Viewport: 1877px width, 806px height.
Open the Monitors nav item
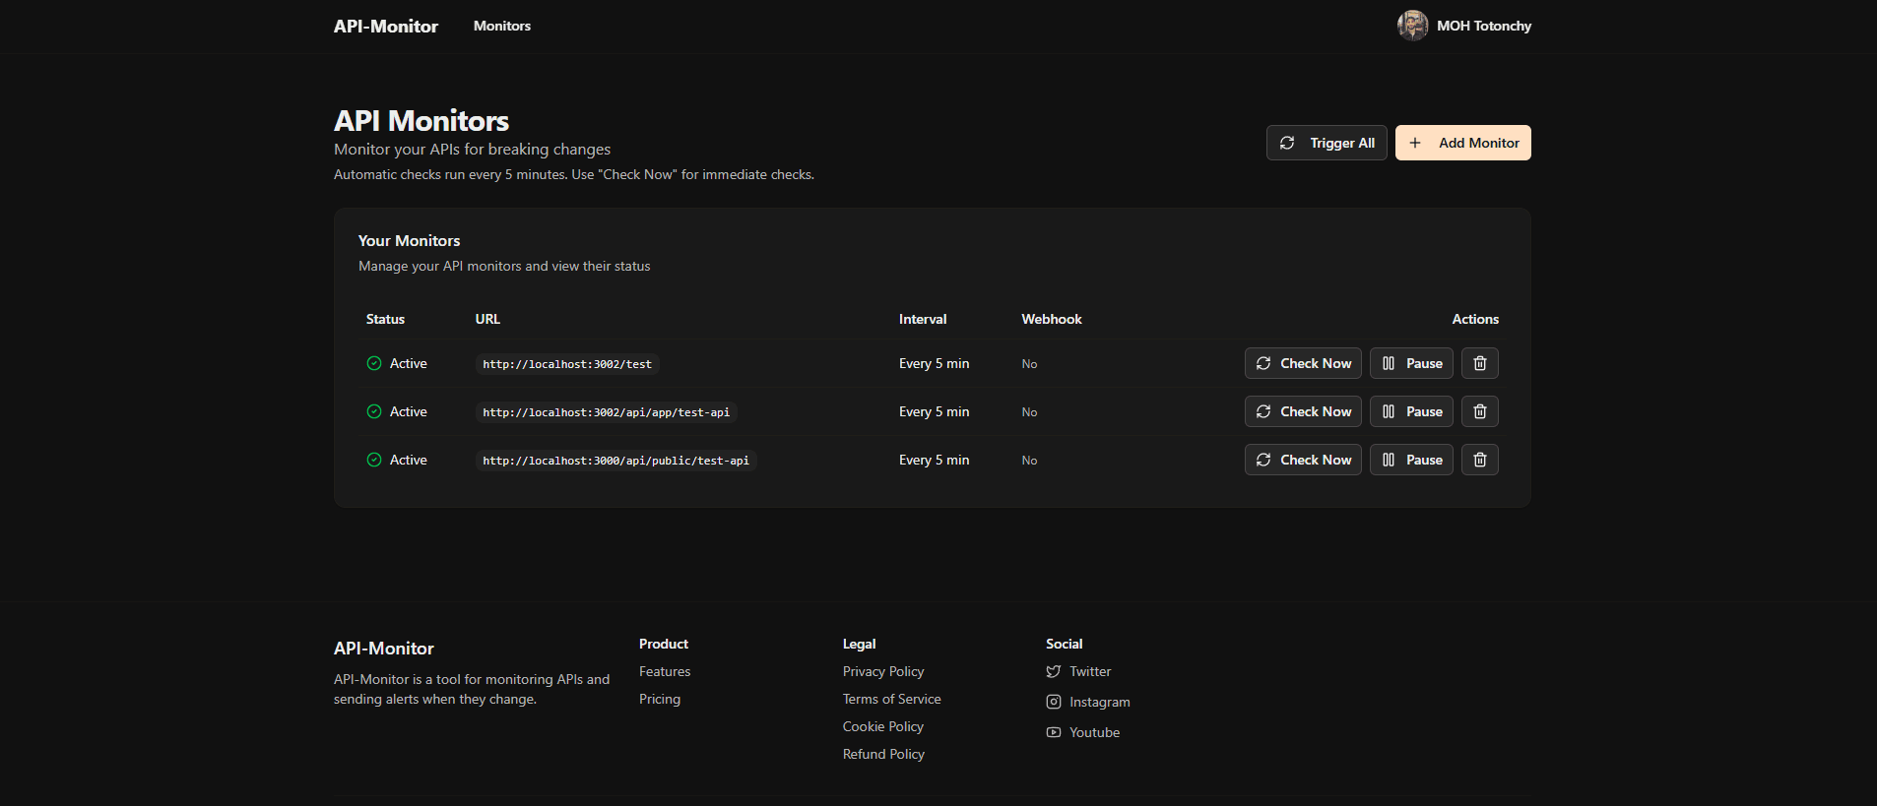point(502,26)
